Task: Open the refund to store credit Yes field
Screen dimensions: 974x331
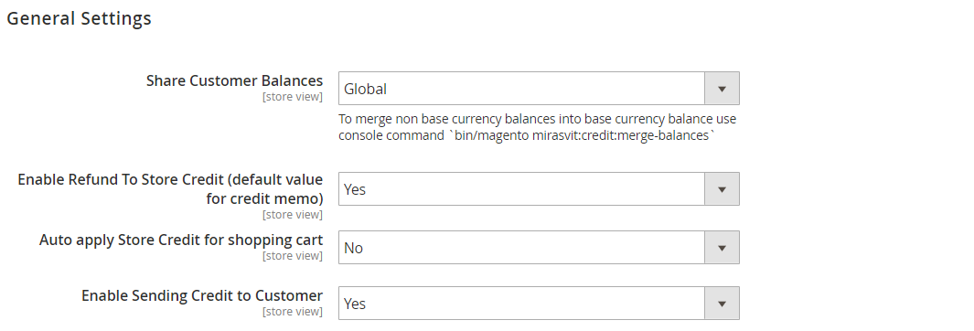Action: pyautogui.click(x=539, y=189)
